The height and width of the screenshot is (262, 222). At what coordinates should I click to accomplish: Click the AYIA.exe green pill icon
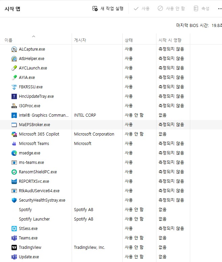coord(14,78)
